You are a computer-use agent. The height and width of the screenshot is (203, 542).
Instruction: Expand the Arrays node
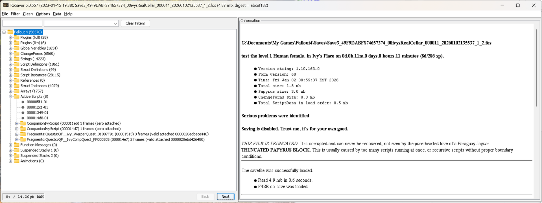[x=10, y=91]
